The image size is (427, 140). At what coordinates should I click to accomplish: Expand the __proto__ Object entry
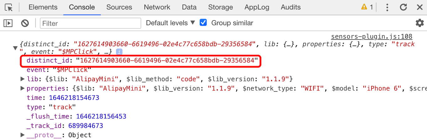[22, 135]
